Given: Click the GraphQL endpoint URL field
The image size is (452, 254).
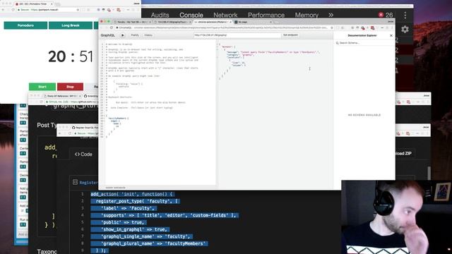Looking at the screenshot, I should (237, 35).
